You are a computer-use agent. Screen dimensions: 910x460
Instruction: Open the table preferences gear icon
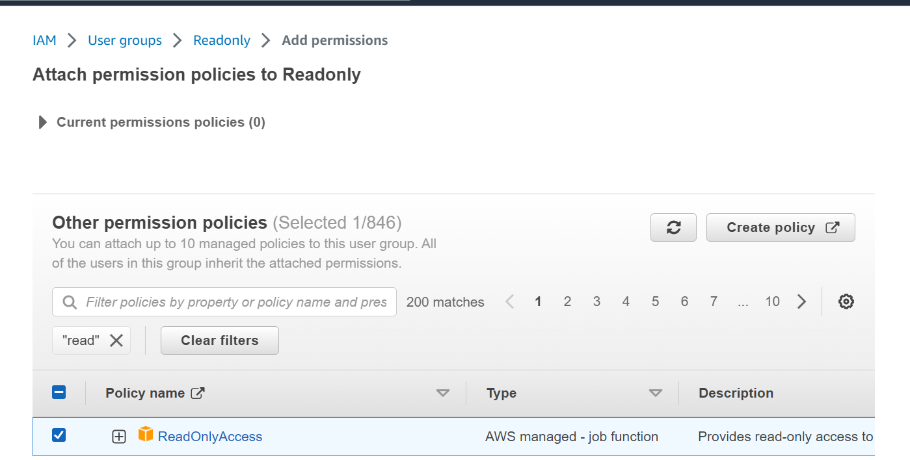click(x=846, y=301)
